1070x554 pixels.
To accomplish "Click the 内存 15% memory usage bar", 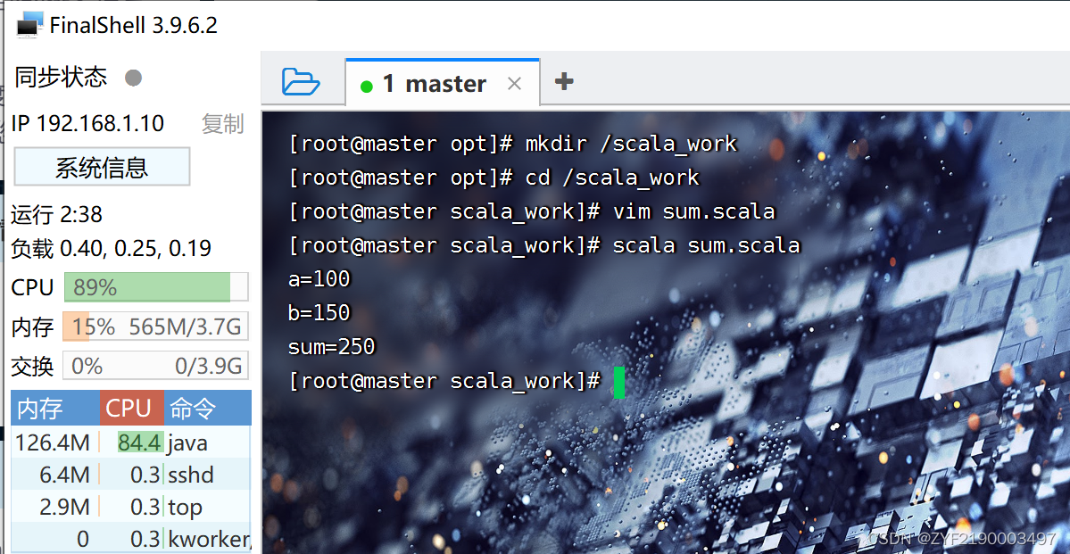I will [155, 327].
